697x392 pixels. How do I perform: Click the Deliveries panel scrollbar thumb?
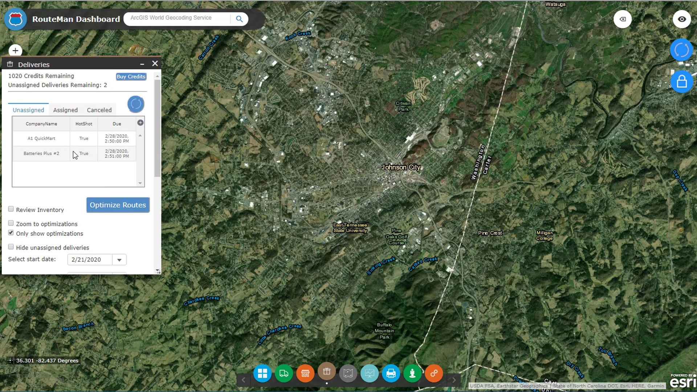coord(157,128)
